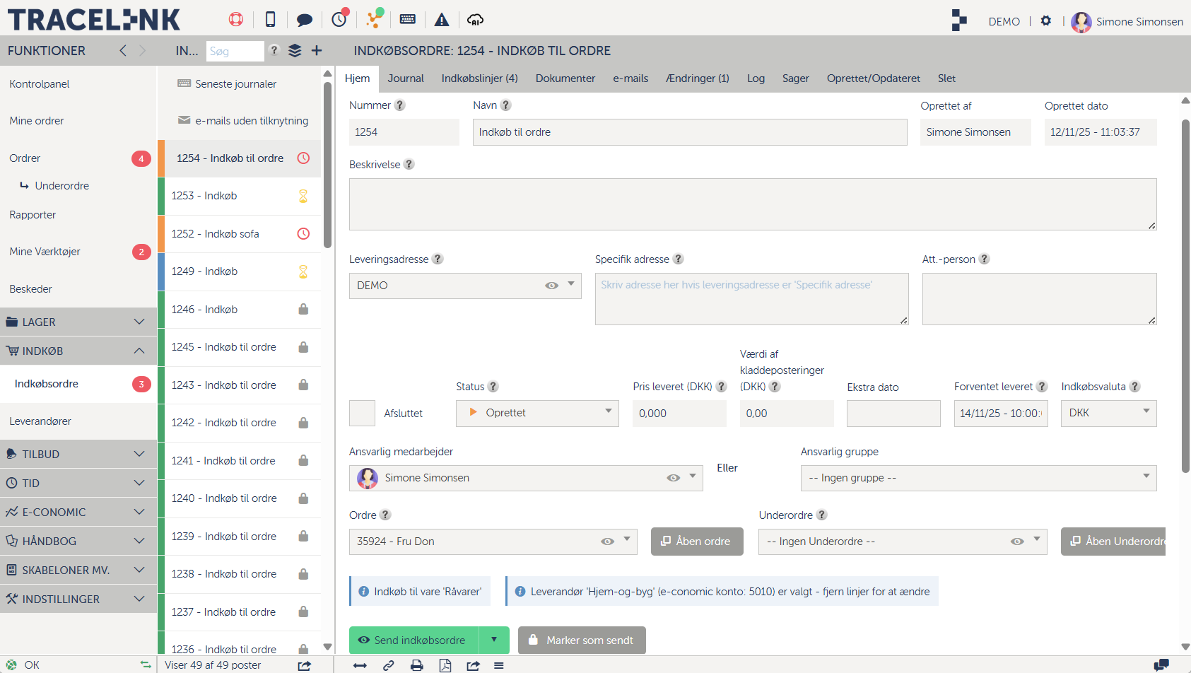Screen dimensions: 1191x673
Task: Tick the Afsluttet checkbox
Action: 362,413
